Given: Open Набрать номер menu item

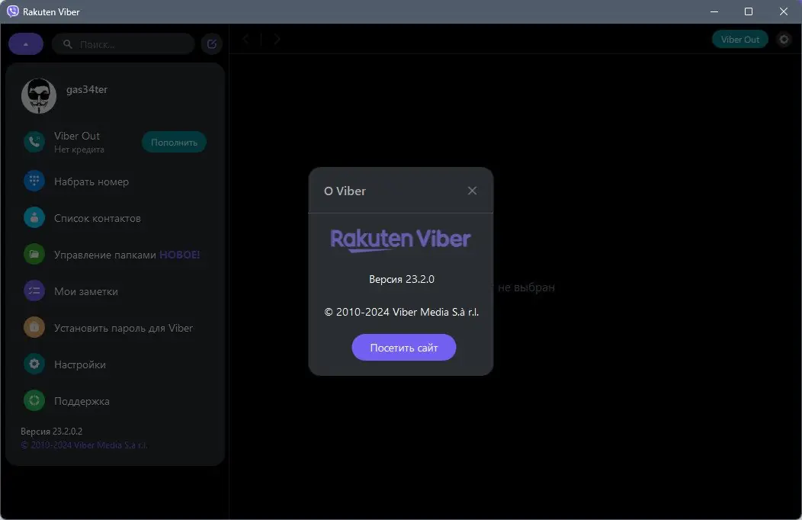Looking at the screenshot, I should click(x=91, y=181).
